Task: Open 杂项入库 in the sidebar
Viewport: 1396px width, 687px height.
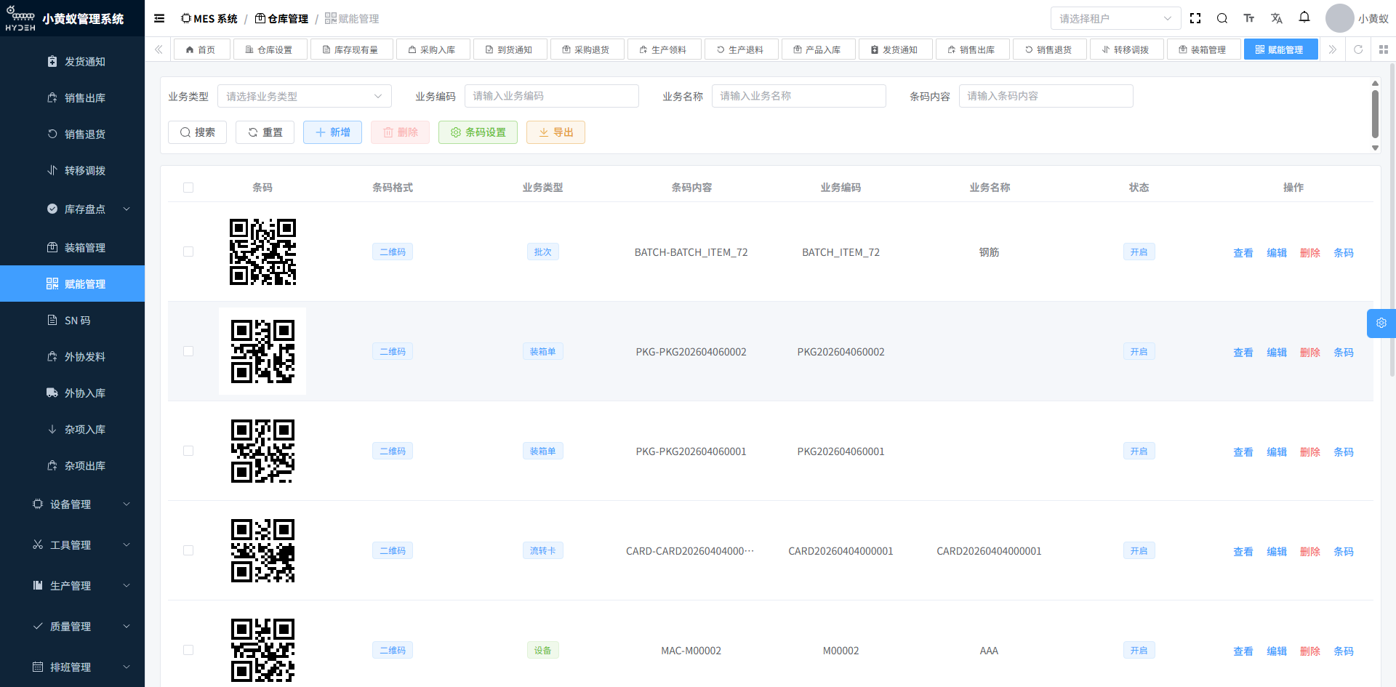Action: [x=73, y=430]
